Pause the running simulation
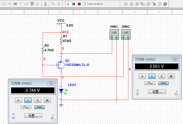Image resolution: width=183 pixels, height=124 pixels. click(x=74, y=4)
